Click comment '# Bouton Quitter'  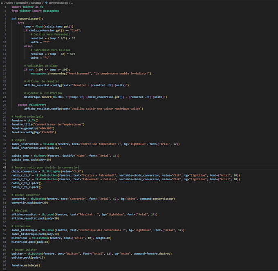[24, 250]
